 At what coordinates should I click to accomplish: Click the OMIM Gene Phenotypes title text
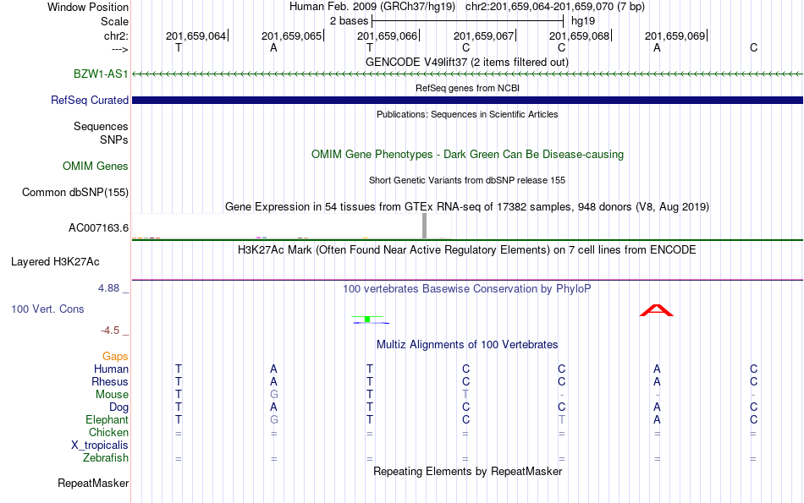467,154
